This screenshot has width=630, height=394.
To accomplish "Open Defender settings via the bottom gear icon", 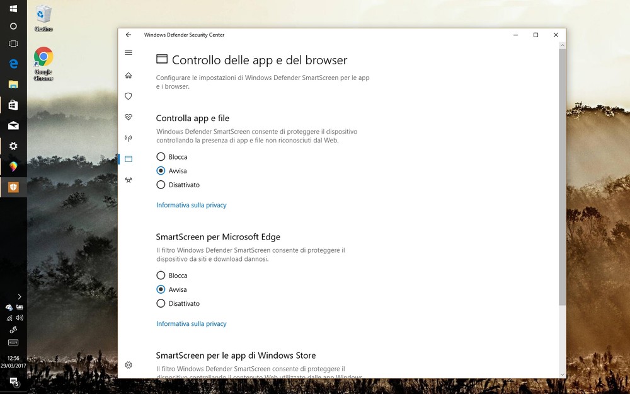I will point(129,365).
